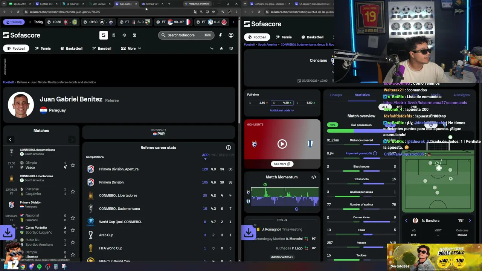Viewport: 482px width, 271px height.
Task: Open the Lineups tab in the right window
Action: [x=336, y=95]
